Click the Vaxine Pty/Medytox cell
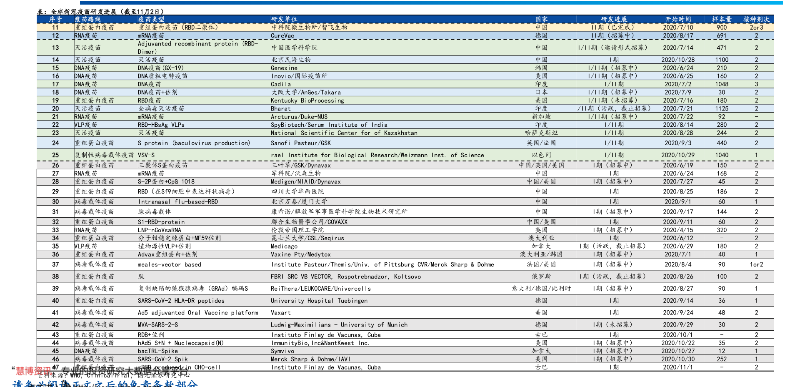 301,254
